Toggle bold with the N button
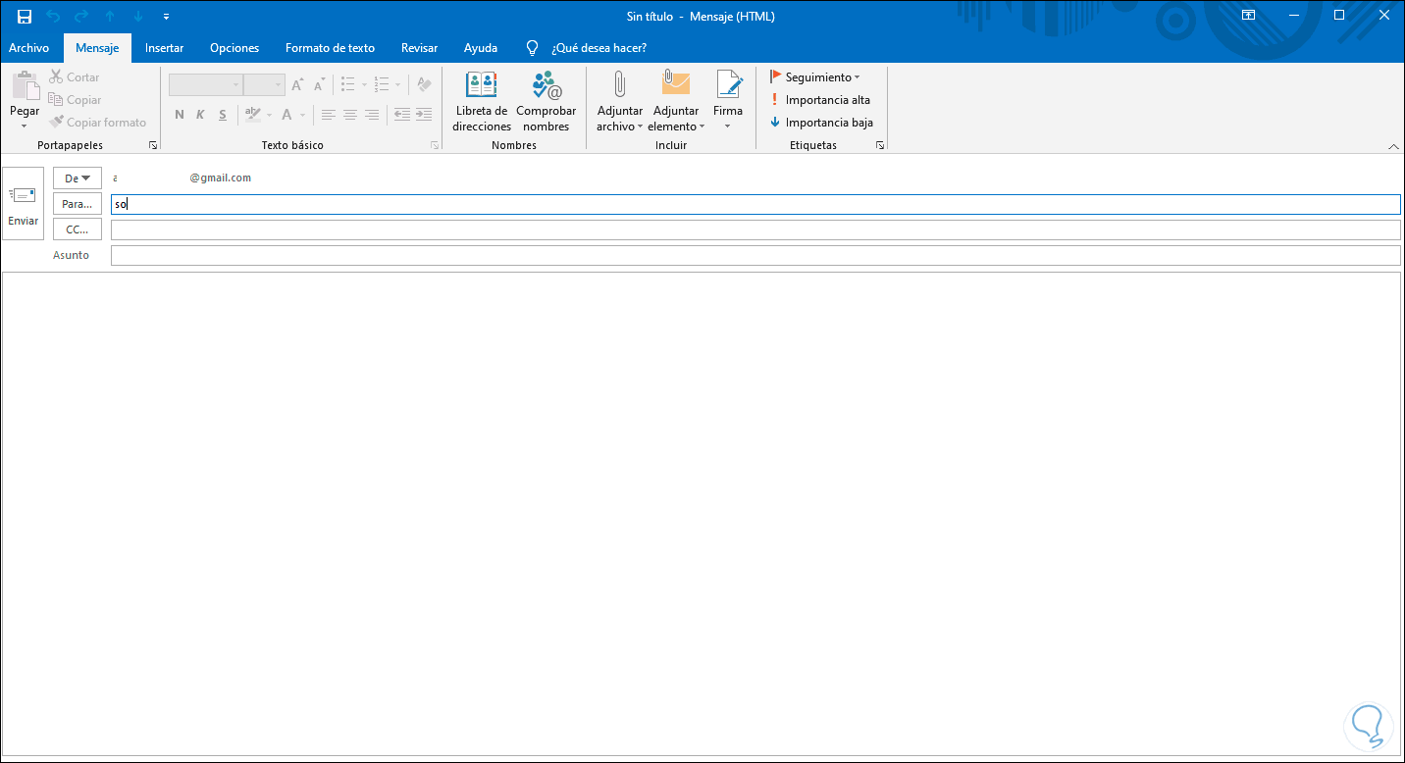 [180, 115]
